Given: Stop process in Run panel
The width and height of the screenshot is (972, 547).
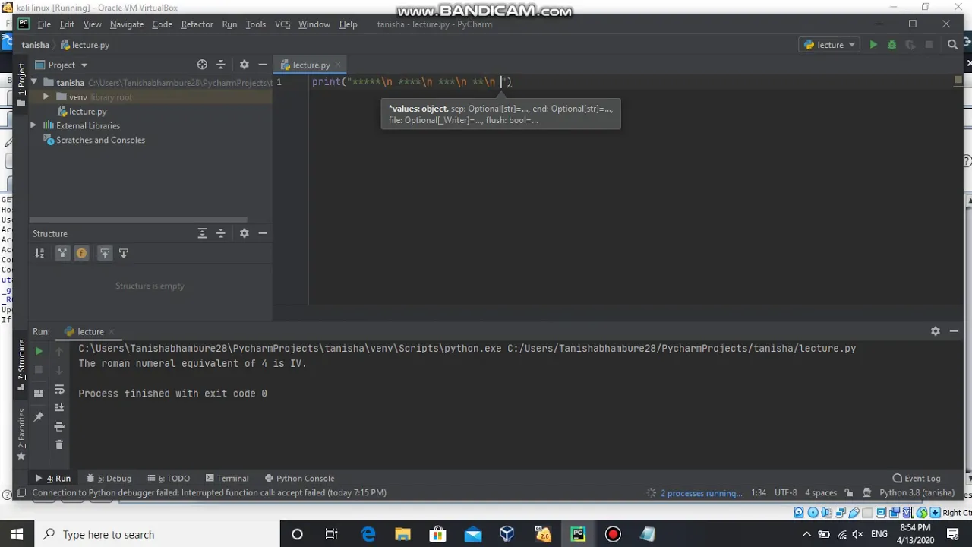Looking at the screenshot, I should (x=39, y=370).
